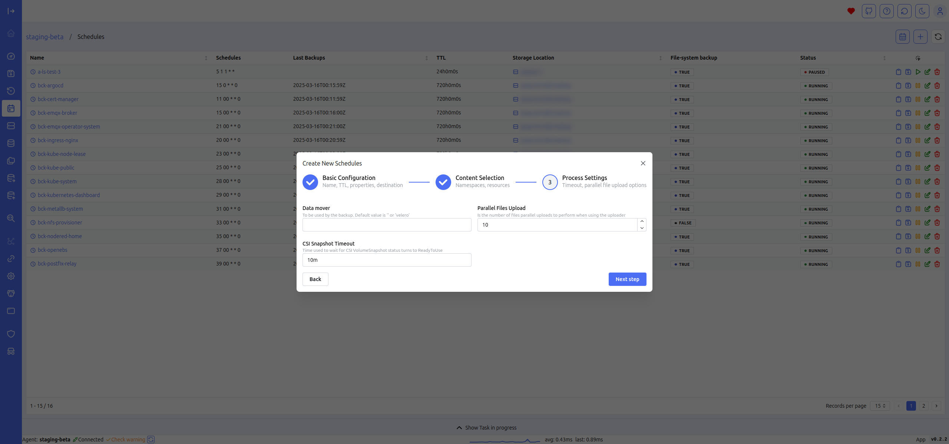Open the security shield icon in sidebar
Screen dimensions: 949x444
[x=11, y=334]
